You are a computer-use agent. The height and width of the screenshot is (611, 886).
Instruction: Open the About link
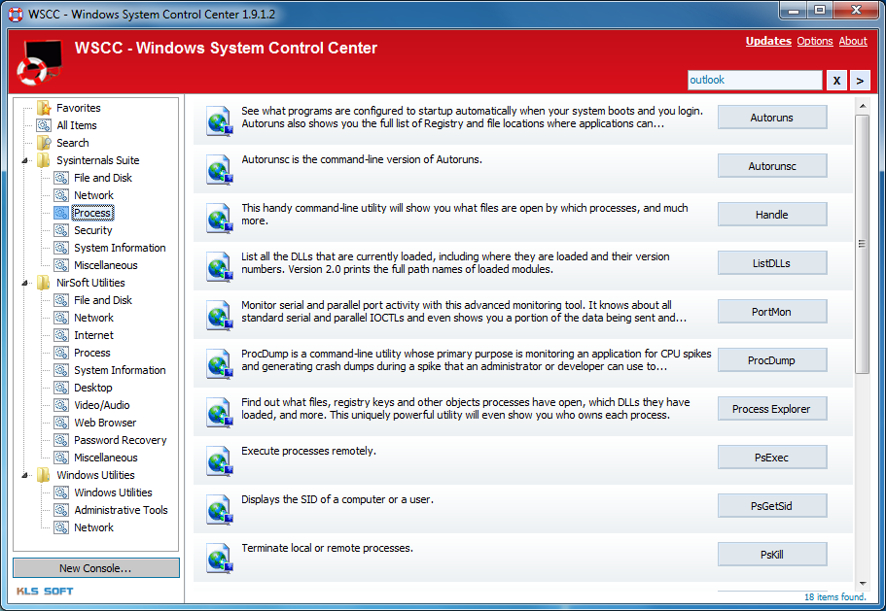point(853,41)
